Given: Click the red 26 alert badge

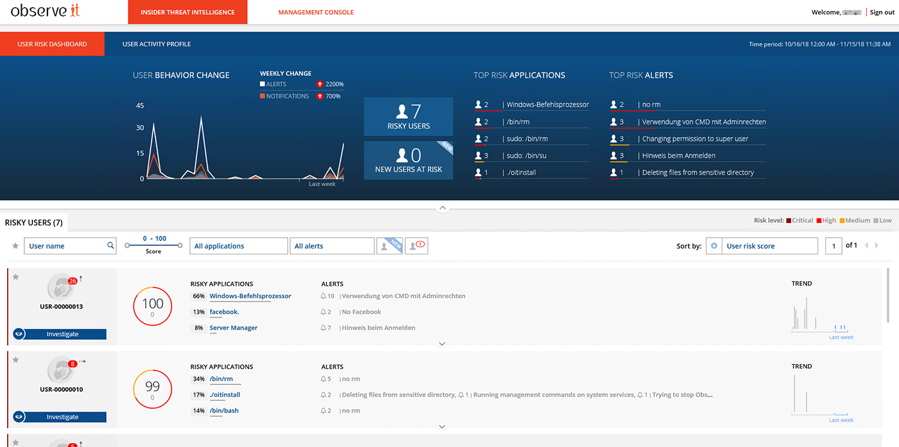Looking at the screenshot, I should [73, 281].
